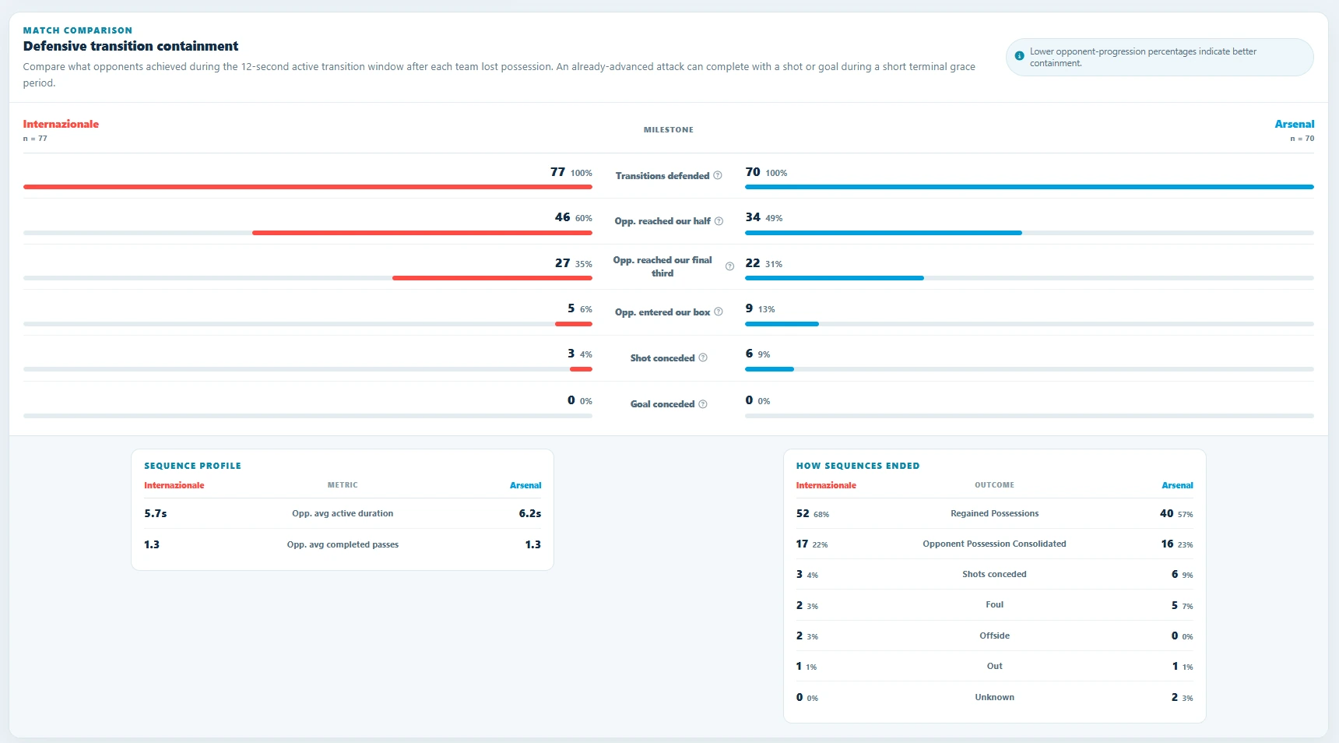
Task: Click the "Opp. entered our box" label
Action: click(662, 312)
